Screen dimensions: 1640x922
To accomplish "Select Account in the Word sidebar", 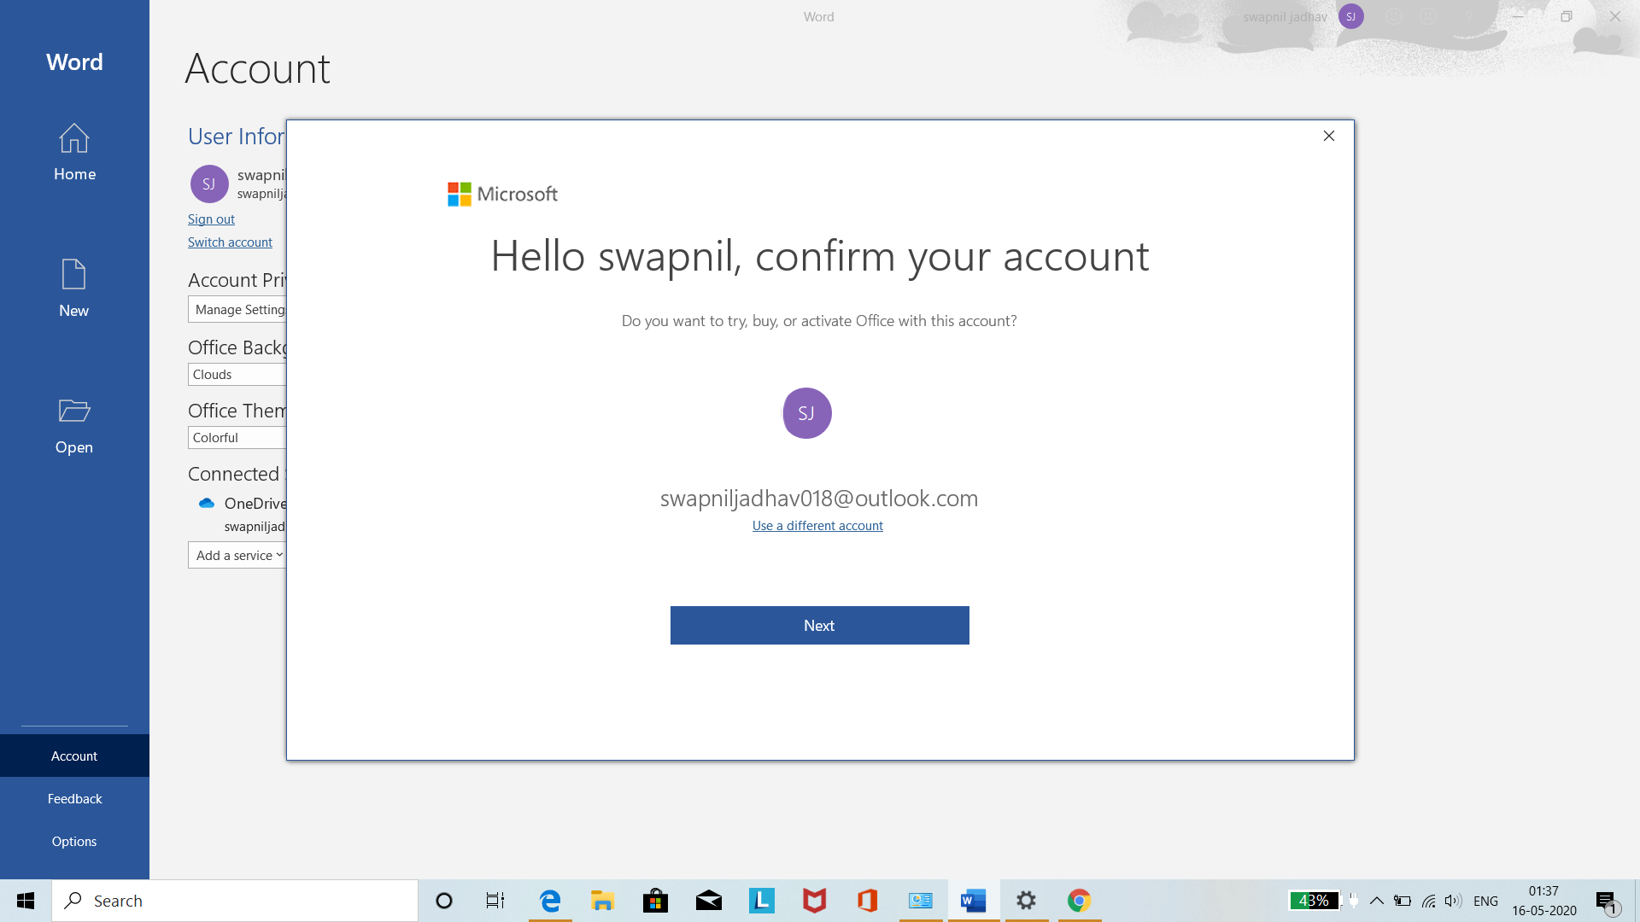I will click(74, 756).
